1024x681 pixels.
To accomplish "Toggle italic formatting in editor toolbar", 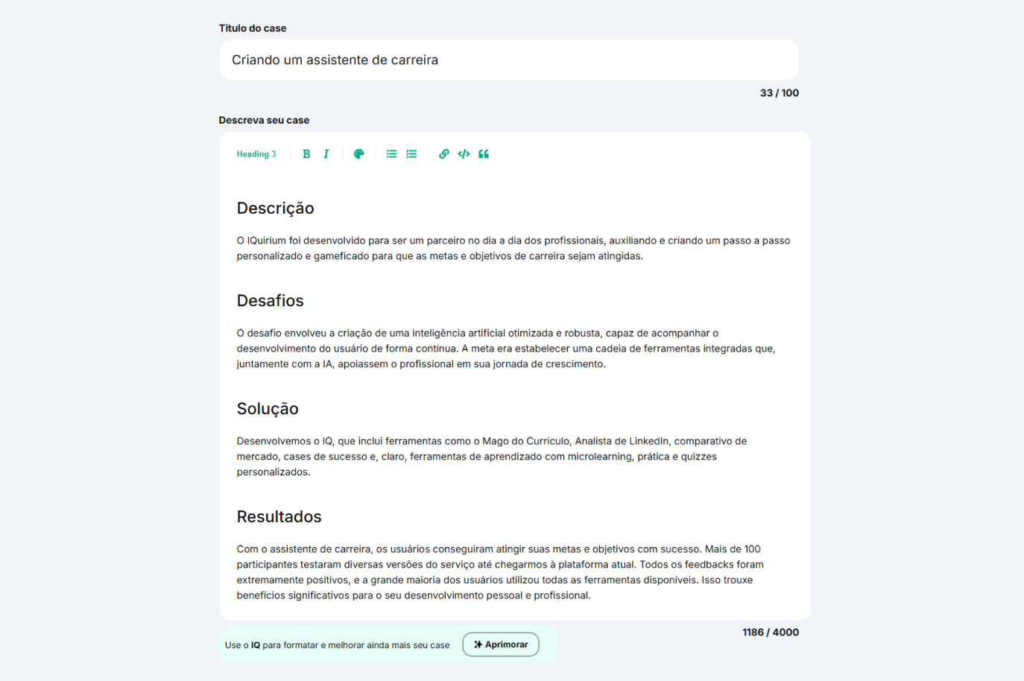I will (x=326, y=154).
